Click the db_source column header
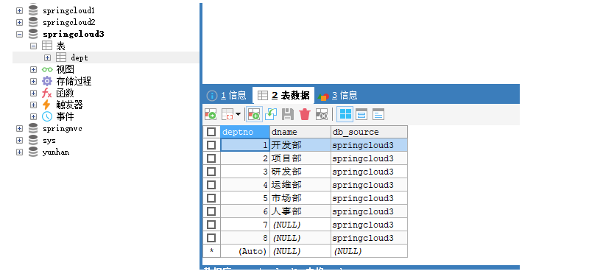The width and height of the screenshot is (614, 274). (x=369, y=132)
